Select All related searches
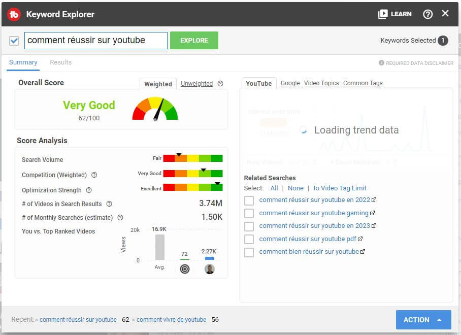The width and height of the screenshot is (461, 335). (x=274, y=188)
